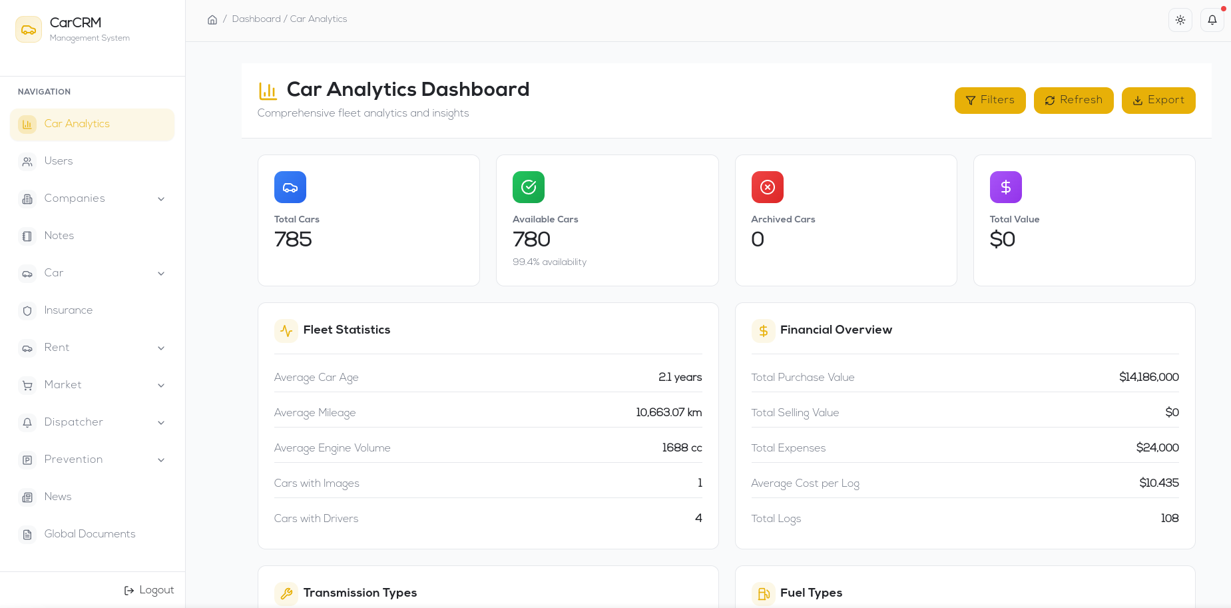Select the Users sidebar icon
Screen dimensions: 1231x608
point(27,161)
